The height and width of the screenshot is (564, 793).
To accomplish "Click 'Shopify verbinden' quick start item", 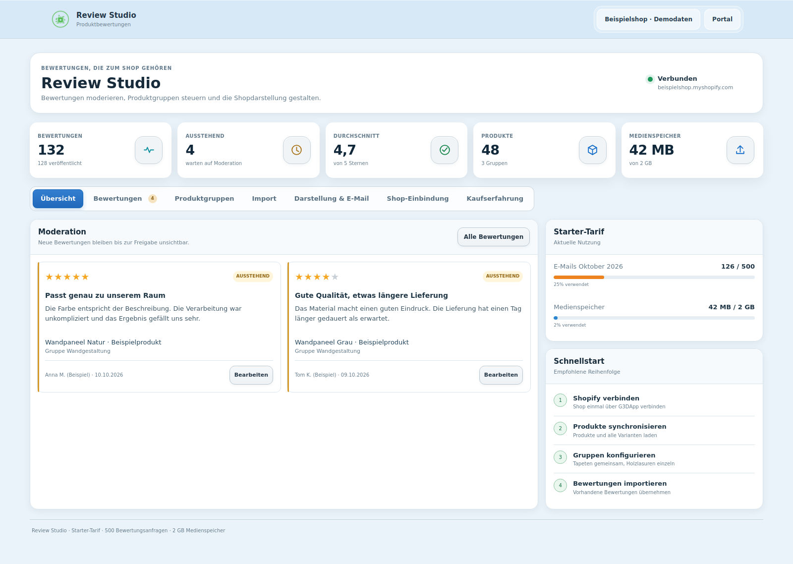I will point(654,402).
